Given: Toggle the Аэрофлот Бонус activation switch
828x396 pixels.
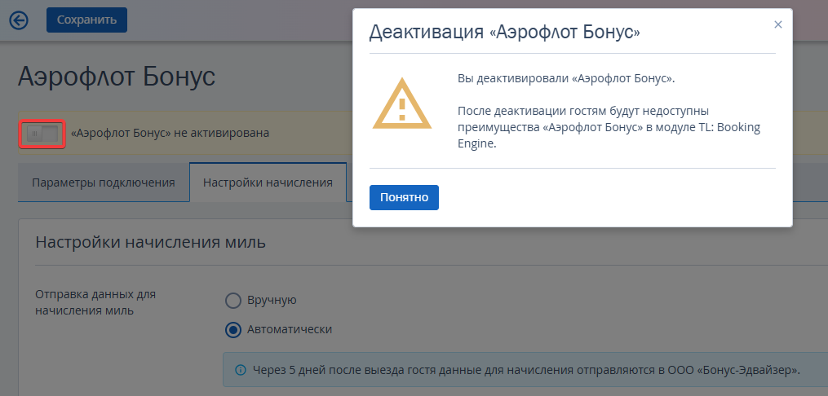Looking at the screenshot, I should [42, 134].
